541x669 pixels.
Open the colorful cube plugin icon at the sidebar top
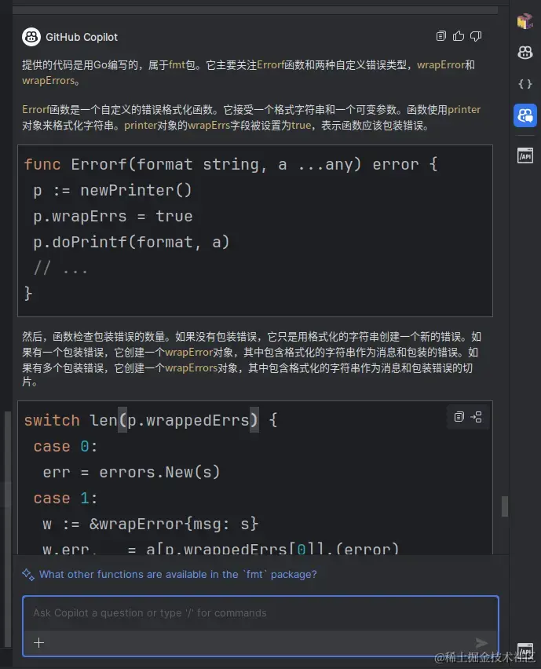point(525,20)
